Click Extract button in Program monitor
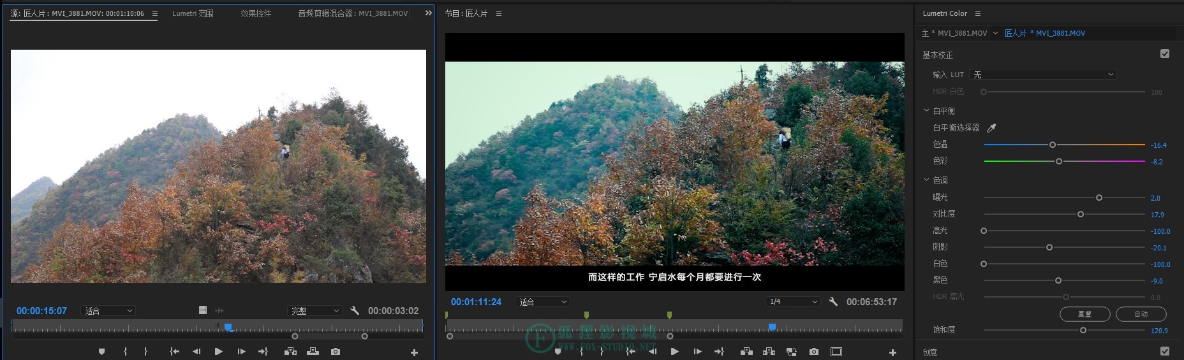The width and height of the screenshot is (1184, 360). 769,352
